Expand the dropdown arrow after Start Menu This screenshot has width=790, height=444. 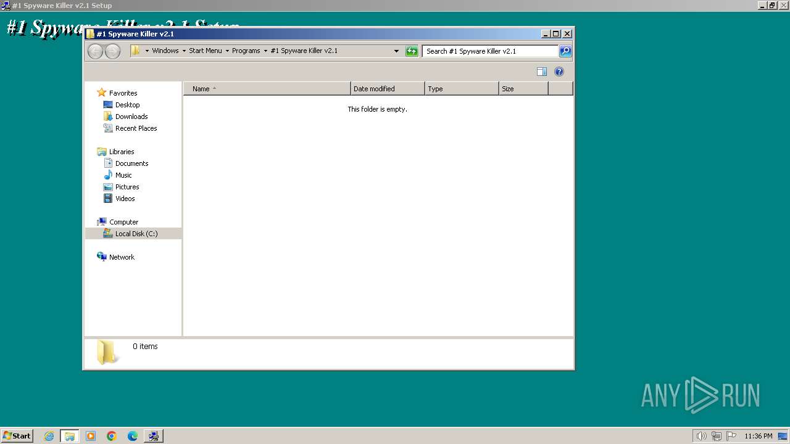pyautogui.click(x=227, y=51)
